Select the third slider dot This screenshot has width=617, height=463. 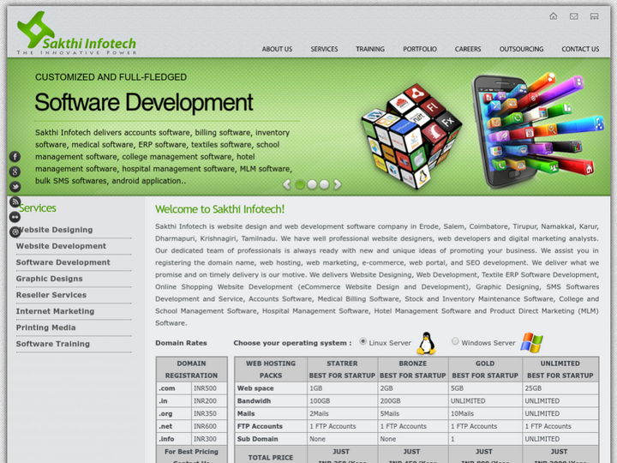click(x=324, y=184)
